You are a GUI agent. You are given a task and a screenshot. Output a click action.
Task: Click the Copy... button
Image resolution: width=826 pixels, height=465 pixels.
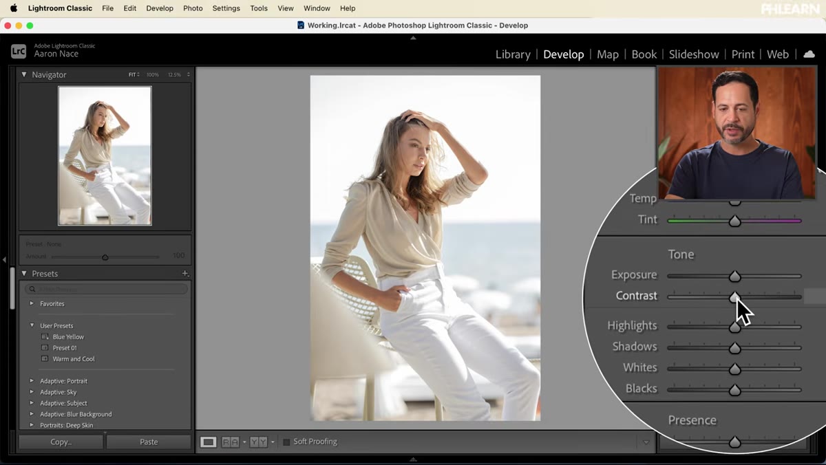(61, 442)
